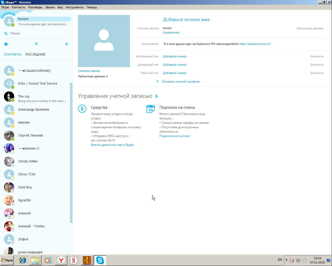Open the Вид menu
This screenshot has width=332, height=266.
60,7
